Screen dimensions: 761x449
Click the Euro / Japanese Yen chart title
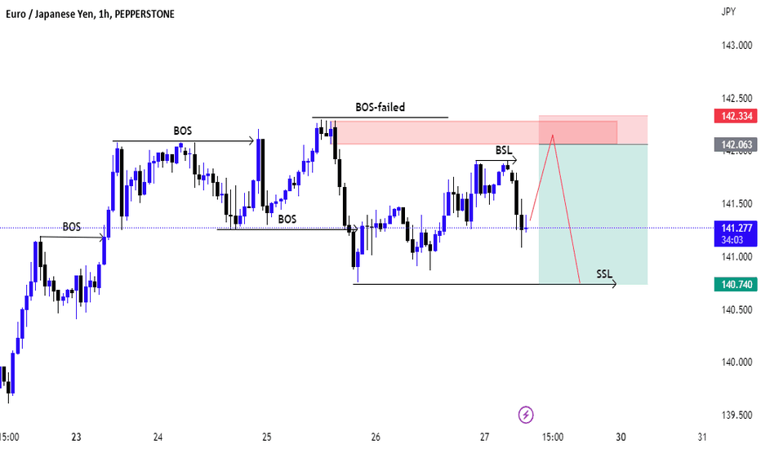click(x=90, y=15)
